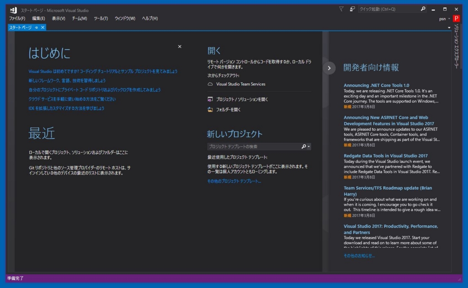Viewport: 468px width, 288px height.
Task: Dismiss the はじめに section with X
Action: click(x=180, y=47)
